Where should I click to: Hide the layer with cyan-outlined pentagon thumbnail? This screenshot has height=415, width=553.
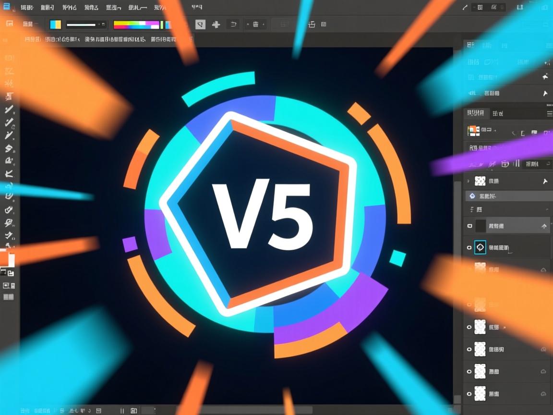[469, 247]
